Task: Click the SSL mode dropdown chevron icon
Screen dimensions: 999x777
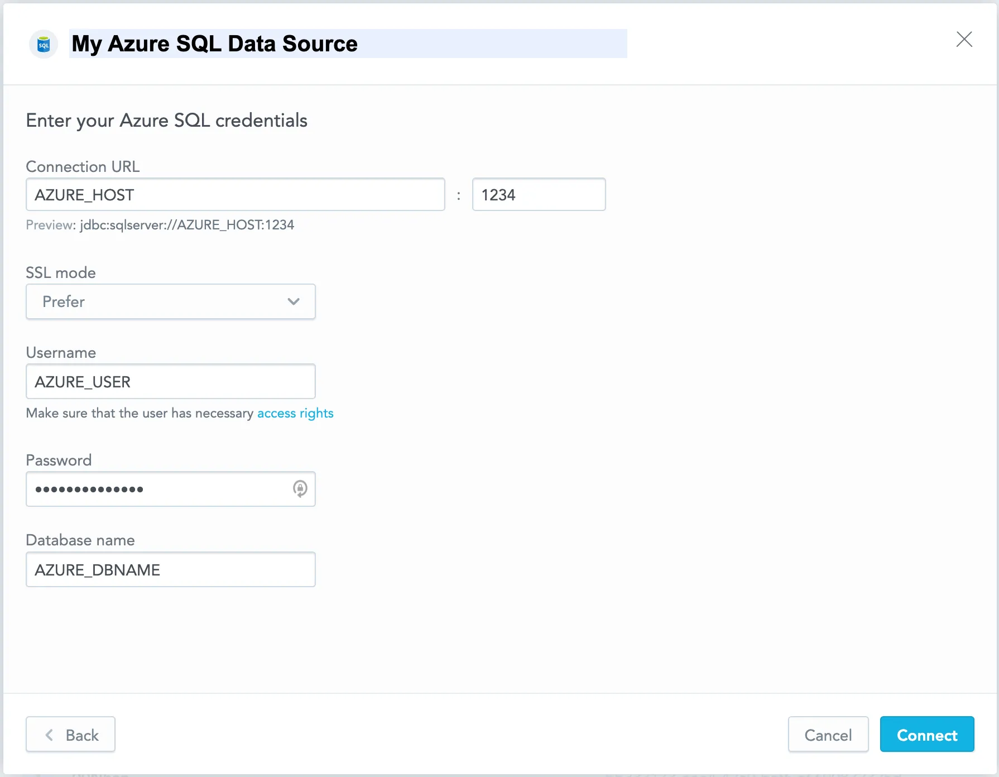Action: coord(294,301)
